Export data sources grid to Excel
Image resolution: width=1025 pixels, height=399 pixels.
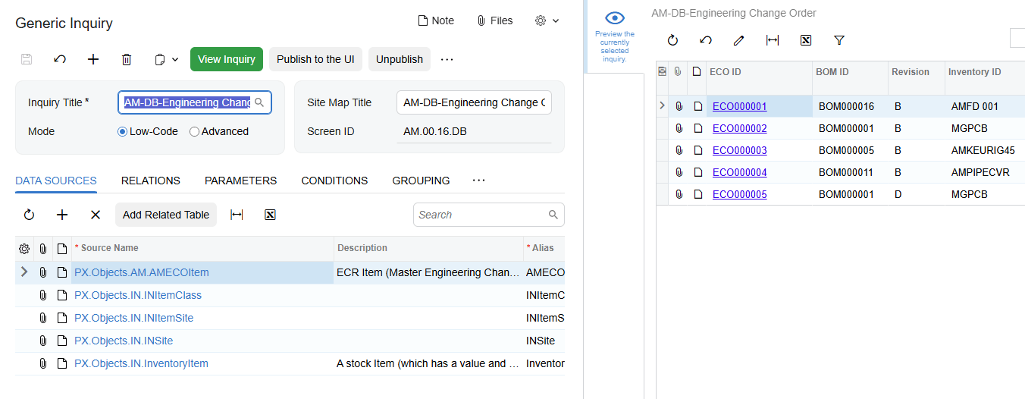pyautogui.click(x=270, y=215)
